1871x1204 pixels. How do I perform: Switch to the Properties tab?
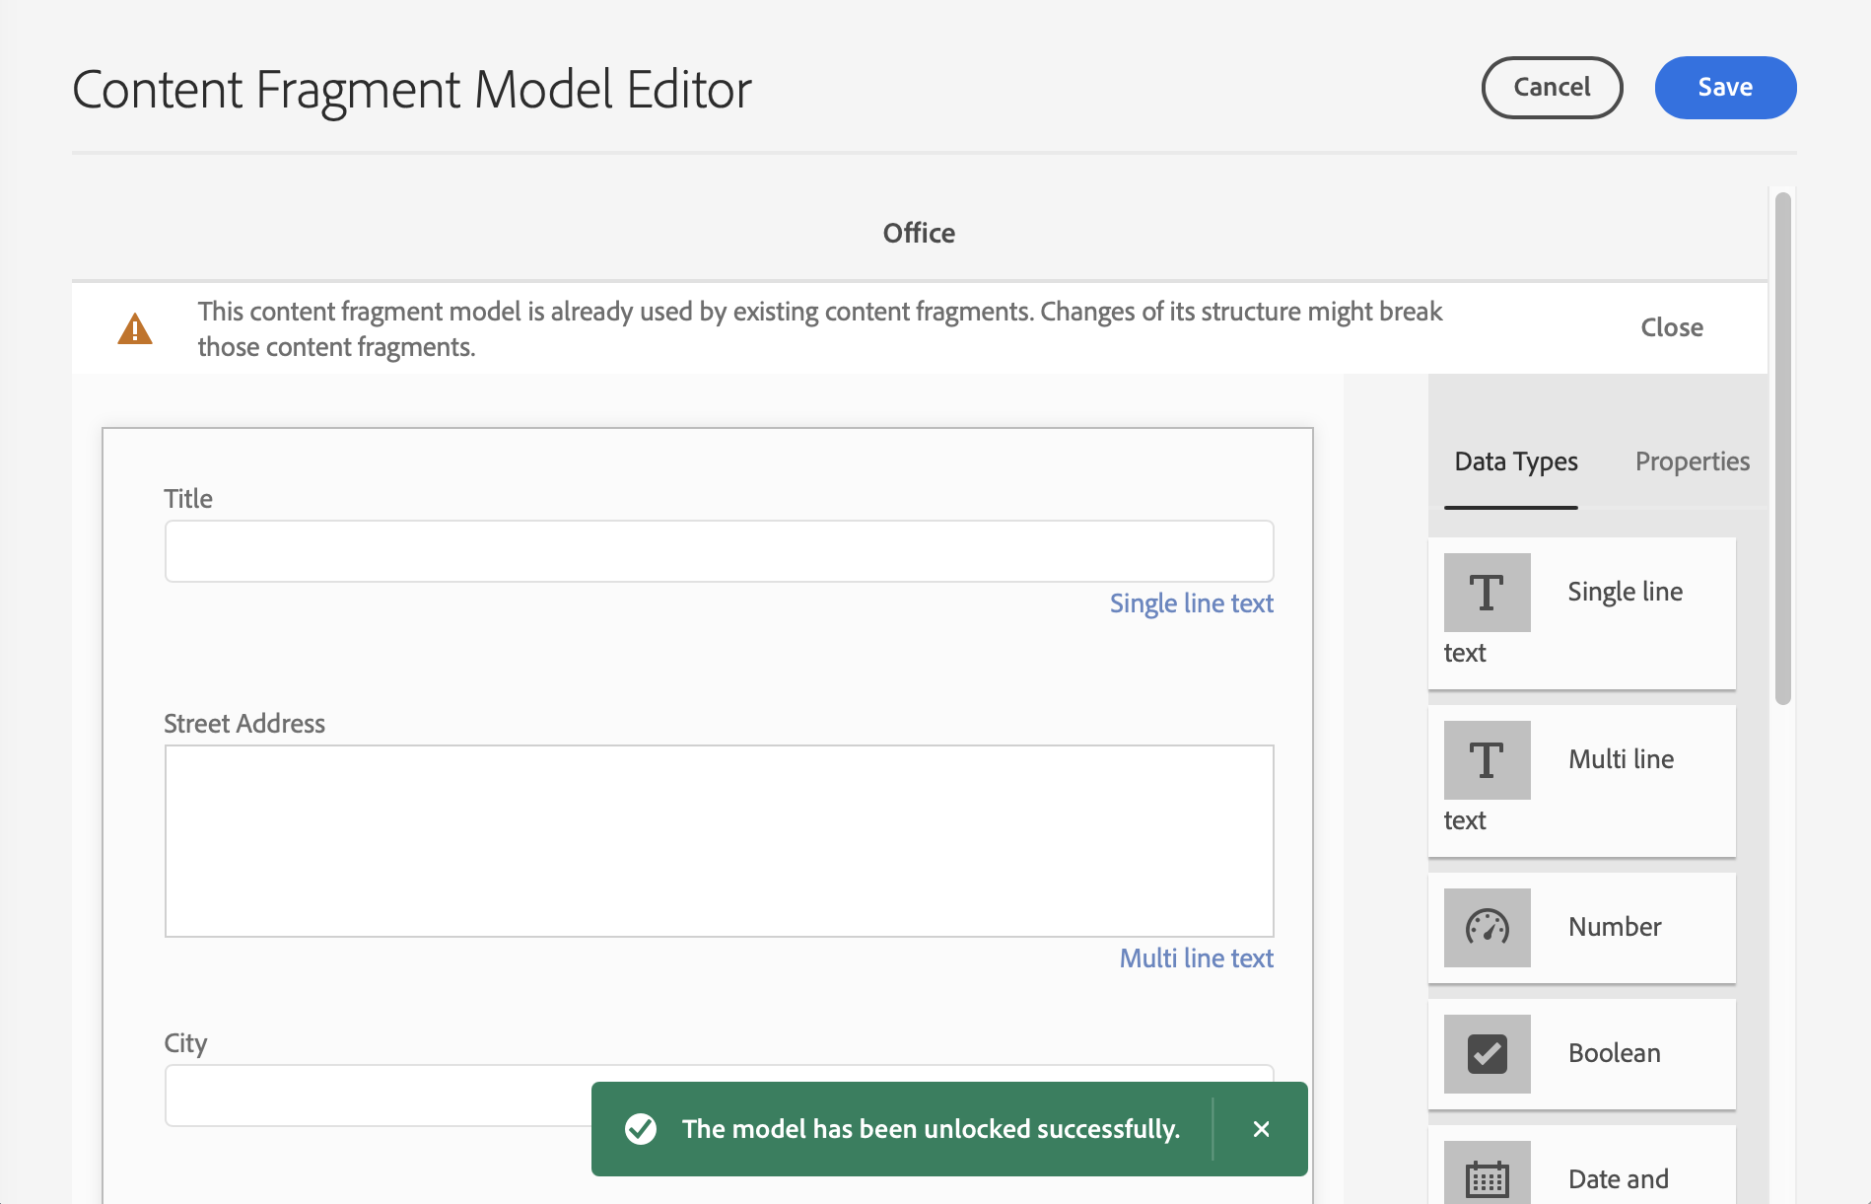pos(1692,461)
